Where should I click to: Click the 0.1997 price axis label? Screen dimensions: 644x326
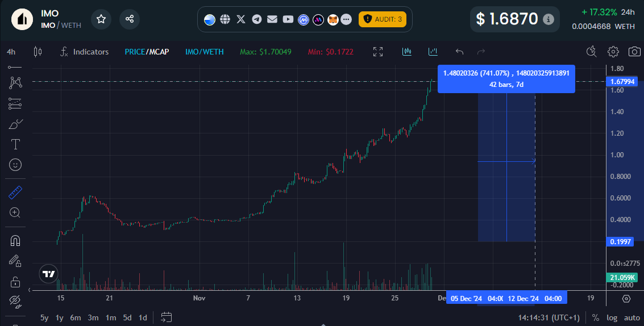point(620,242)
